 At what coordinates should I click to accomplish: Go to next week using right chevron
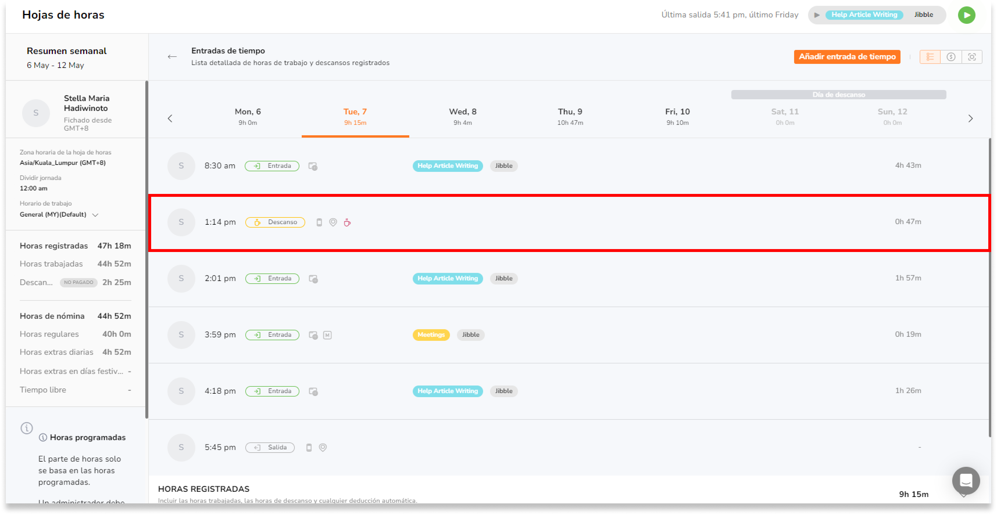tap(970, 118)
